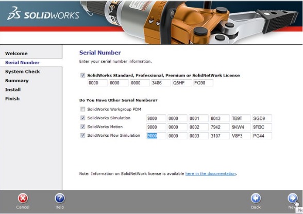Image resolution: width=303 pixels, height=214 pixels.
Task: Click Simulation serial field containing 8043
Action: point(220,118)
